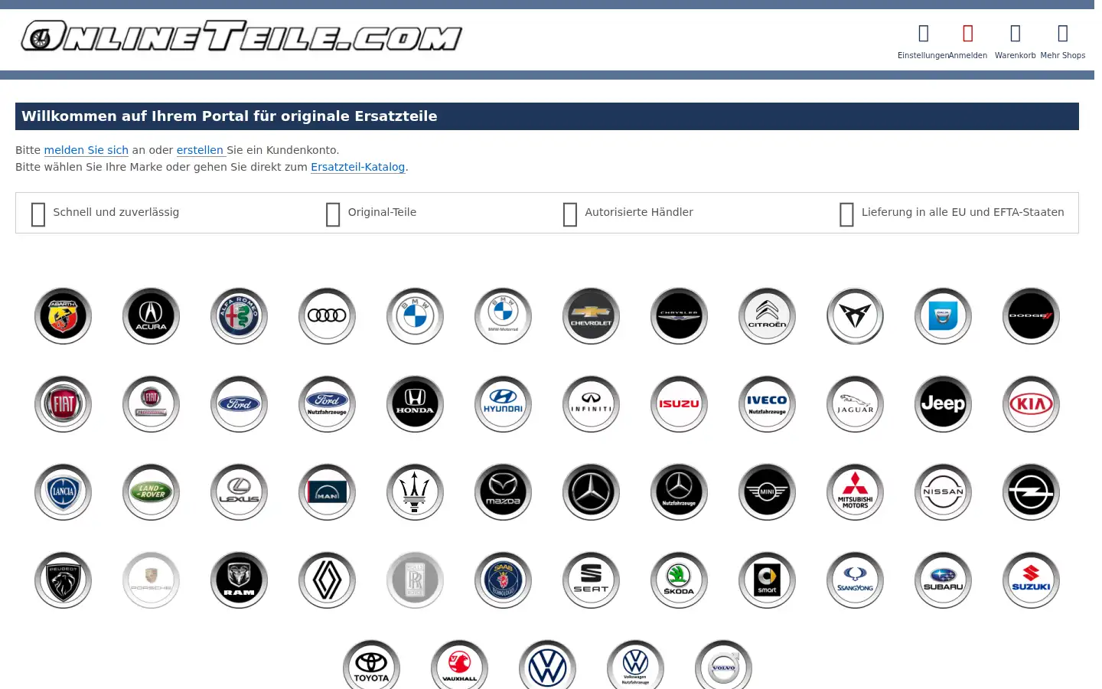
Task: Select the Infiniti brand badge
Action: point(591,404)
